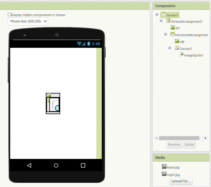Click the Media panel header
The image size is (211, 187).
coord(181,158)
